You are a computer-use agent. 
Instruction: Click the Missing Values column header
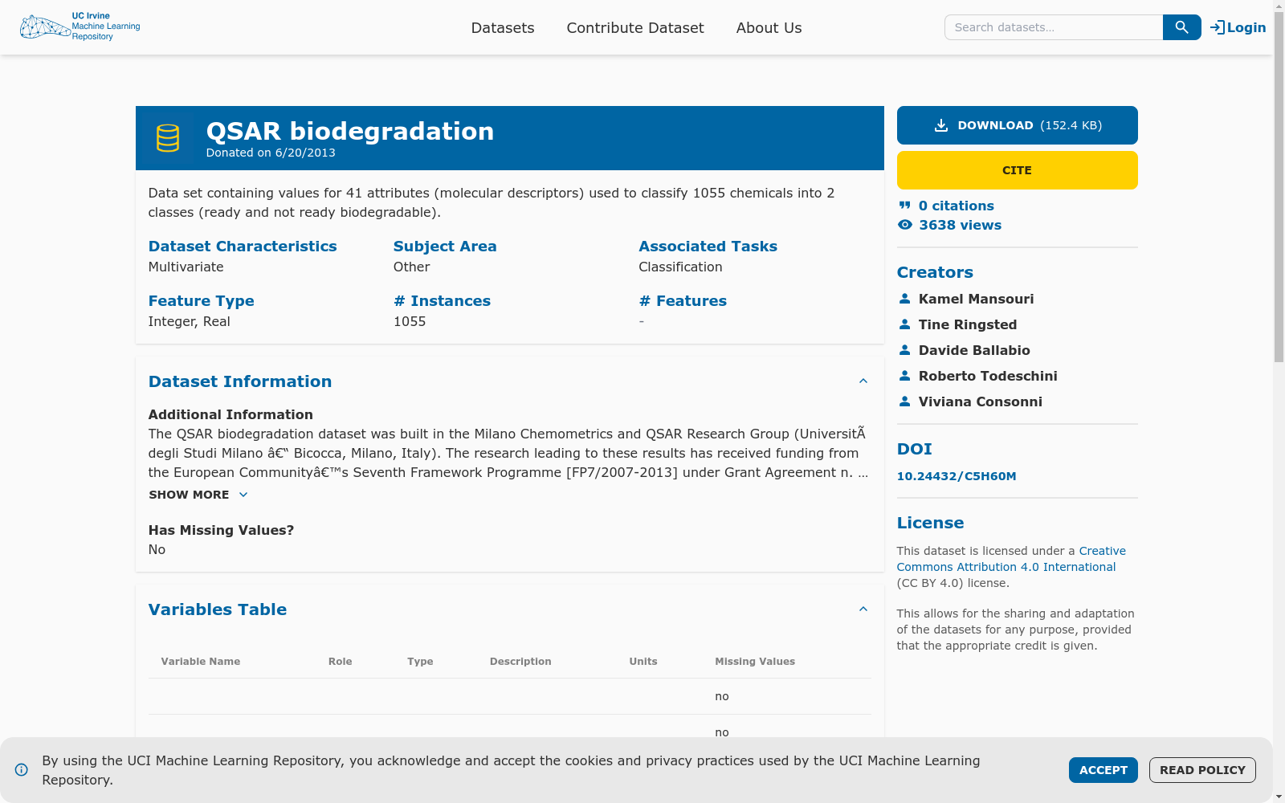755,662
